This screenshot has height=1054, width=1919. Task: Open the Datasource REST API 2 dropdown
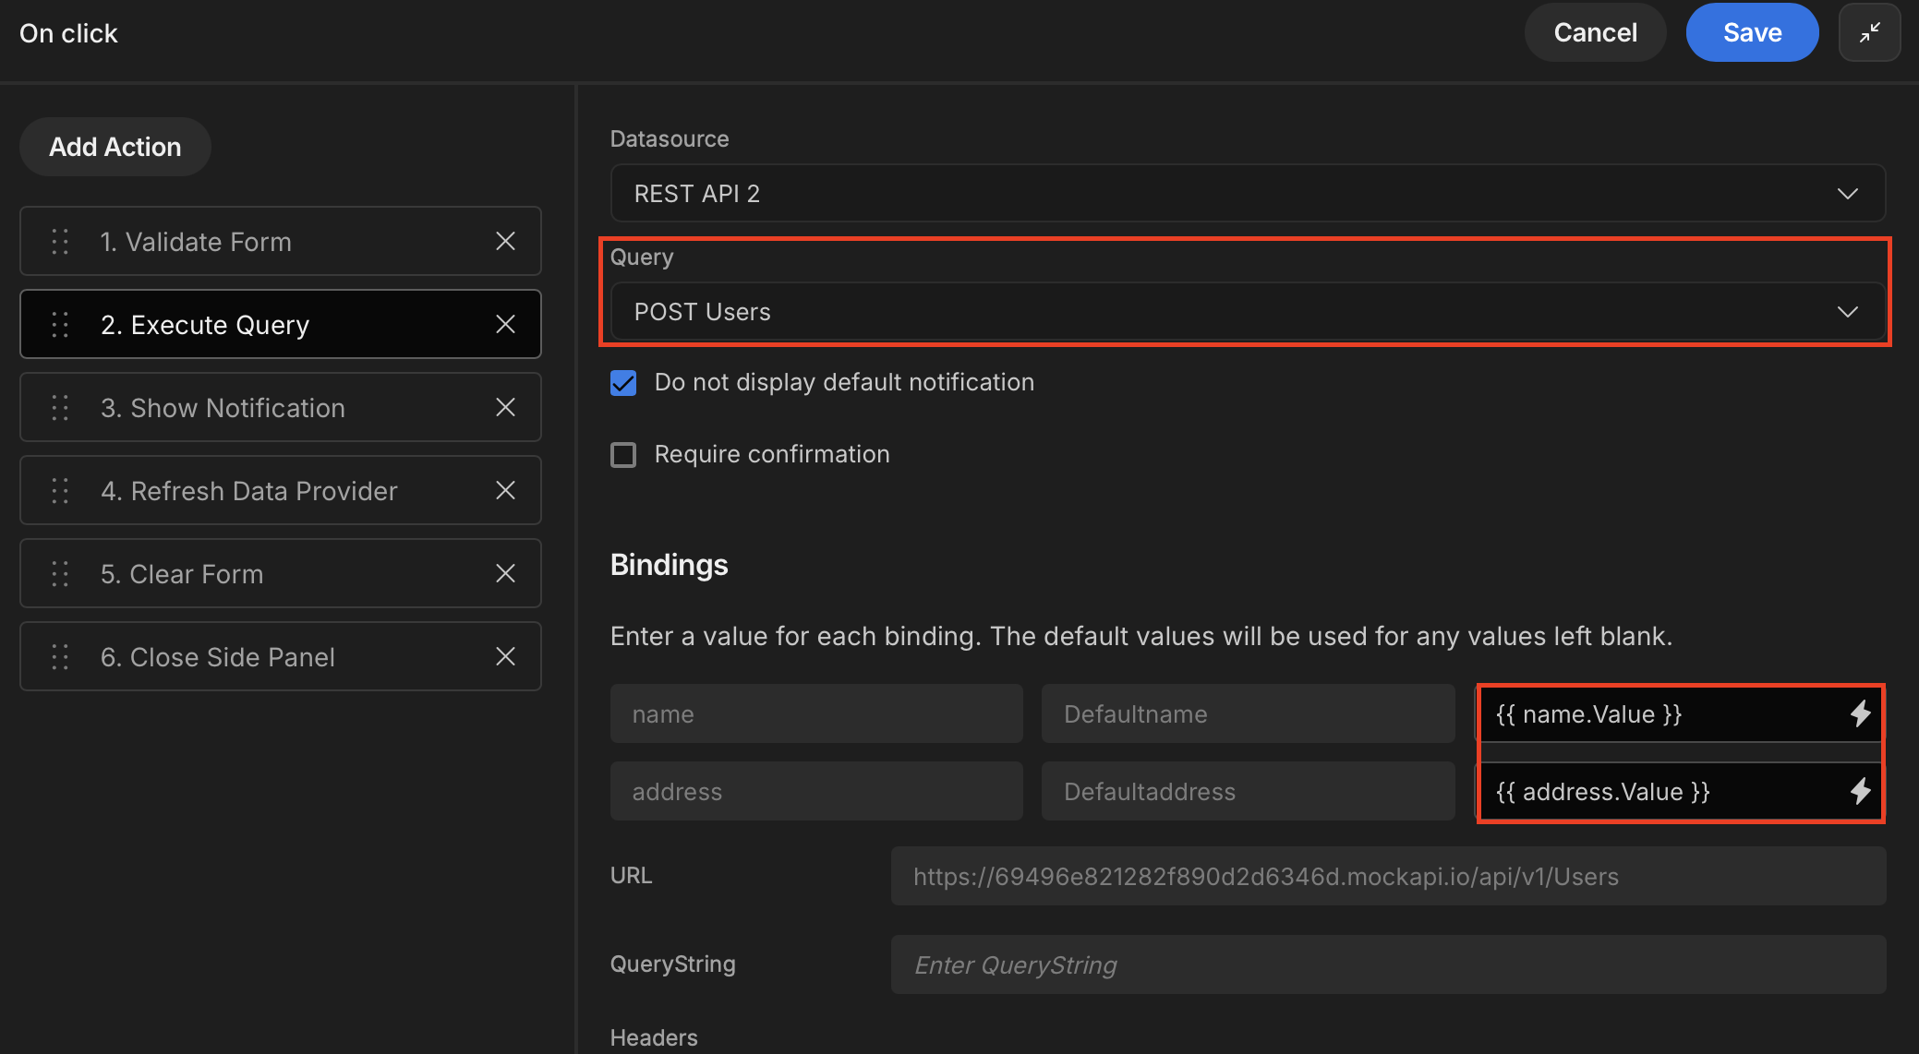1247,193
